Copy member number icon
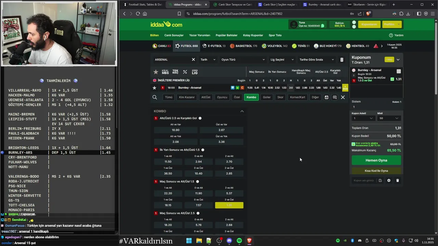Viewport: 438px width, 246px height. [323, 26]
